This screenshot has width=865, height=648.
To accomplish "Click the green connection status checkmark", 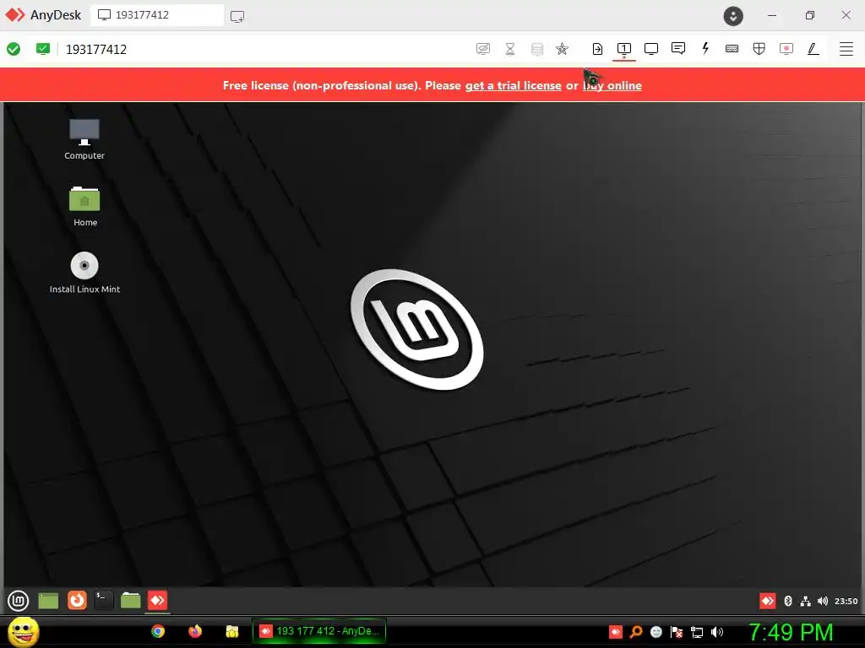I will (x=14, y=49).
